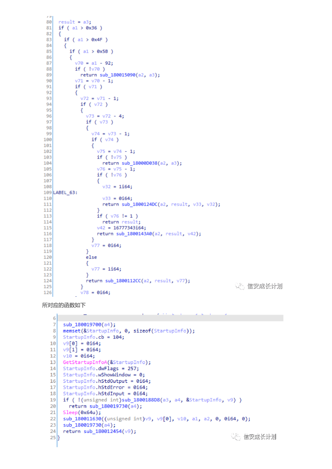332x469 pixels.
Task: Select the line "v73 = v72 - 4;"
Action: pos(105,116)
